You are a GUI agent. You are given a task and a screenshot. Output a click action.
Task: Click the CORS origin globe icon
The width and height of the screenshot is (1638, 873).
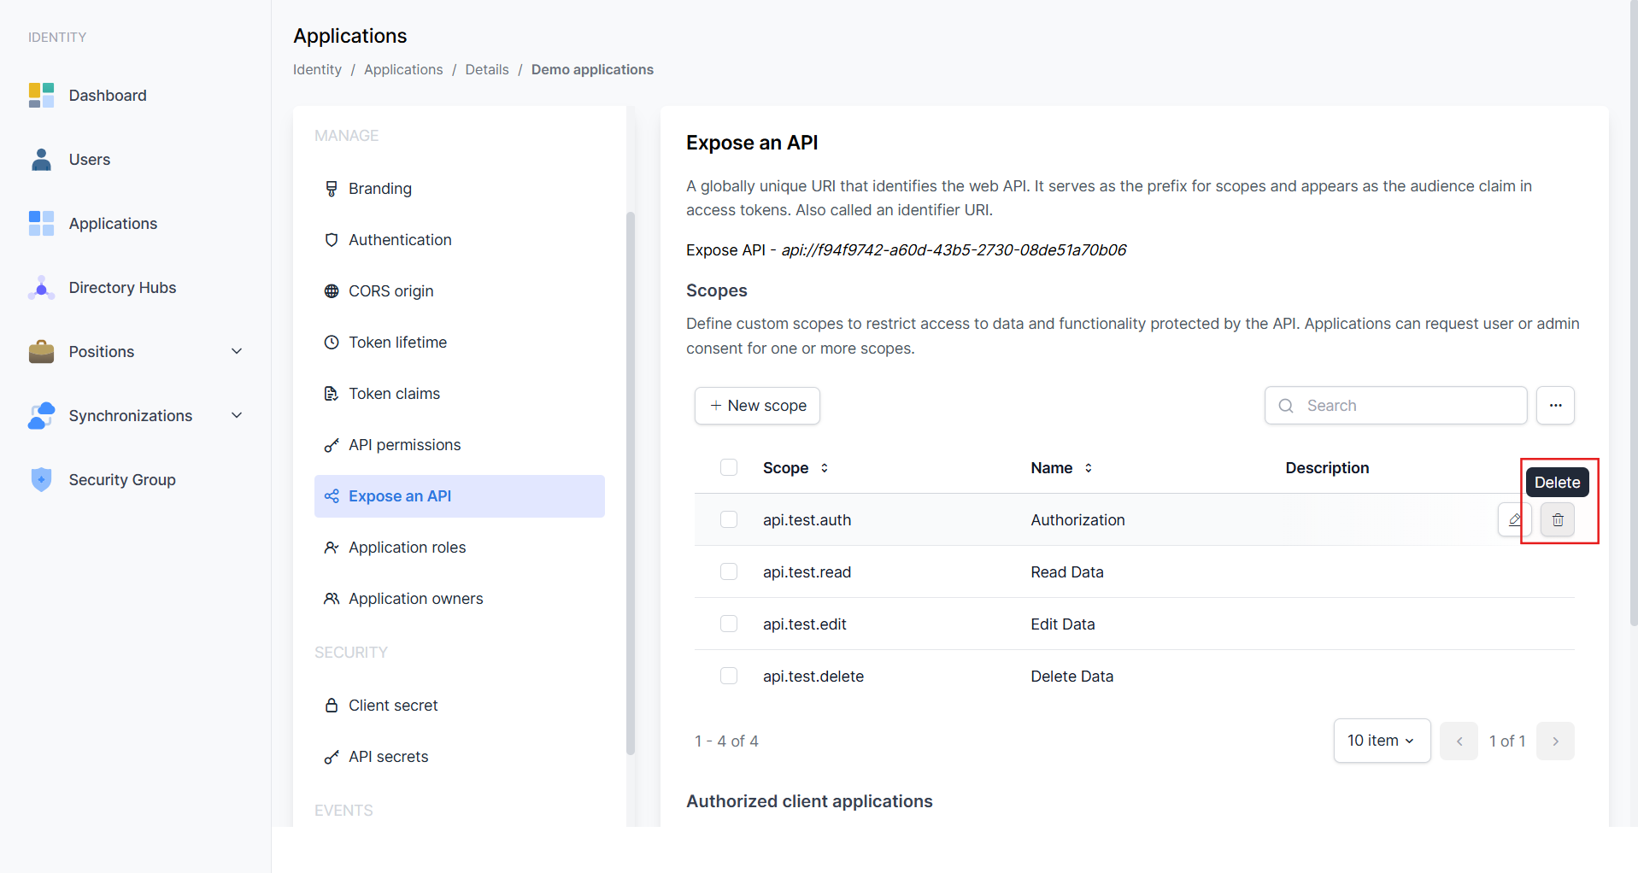[x=332, y=291]
